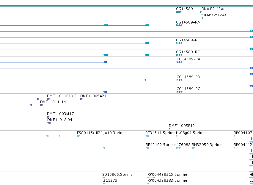Open the tRNA:K2:42Ae label
253x185 pixels.
214,15
